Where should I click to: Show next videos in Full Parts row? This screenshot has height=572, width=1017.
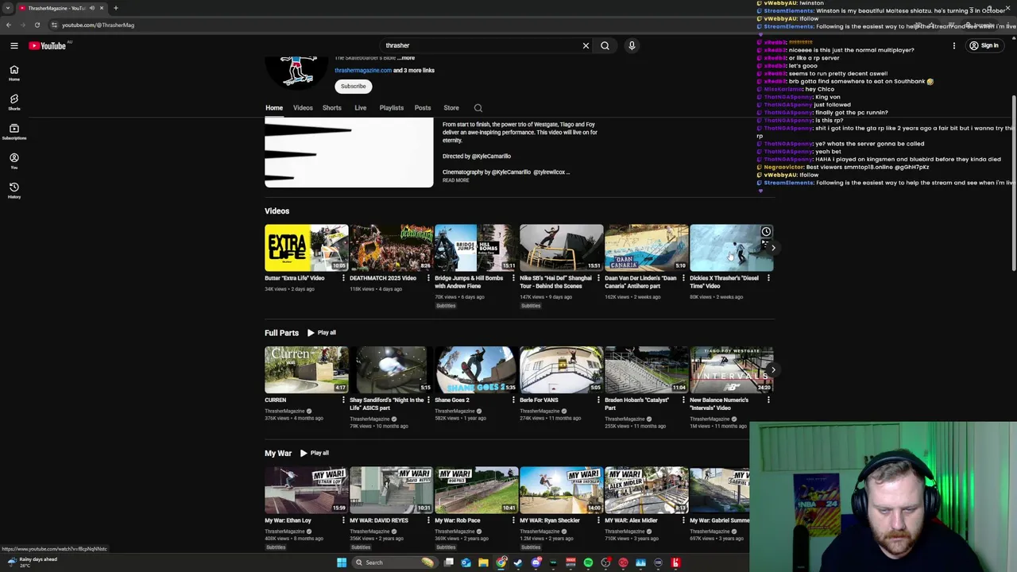(773, 369)
